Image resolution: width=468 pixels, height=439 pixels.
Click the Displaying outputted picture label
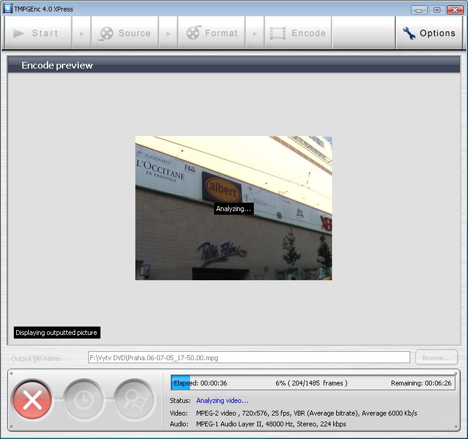pyautogui.click(x=57, y=333)
